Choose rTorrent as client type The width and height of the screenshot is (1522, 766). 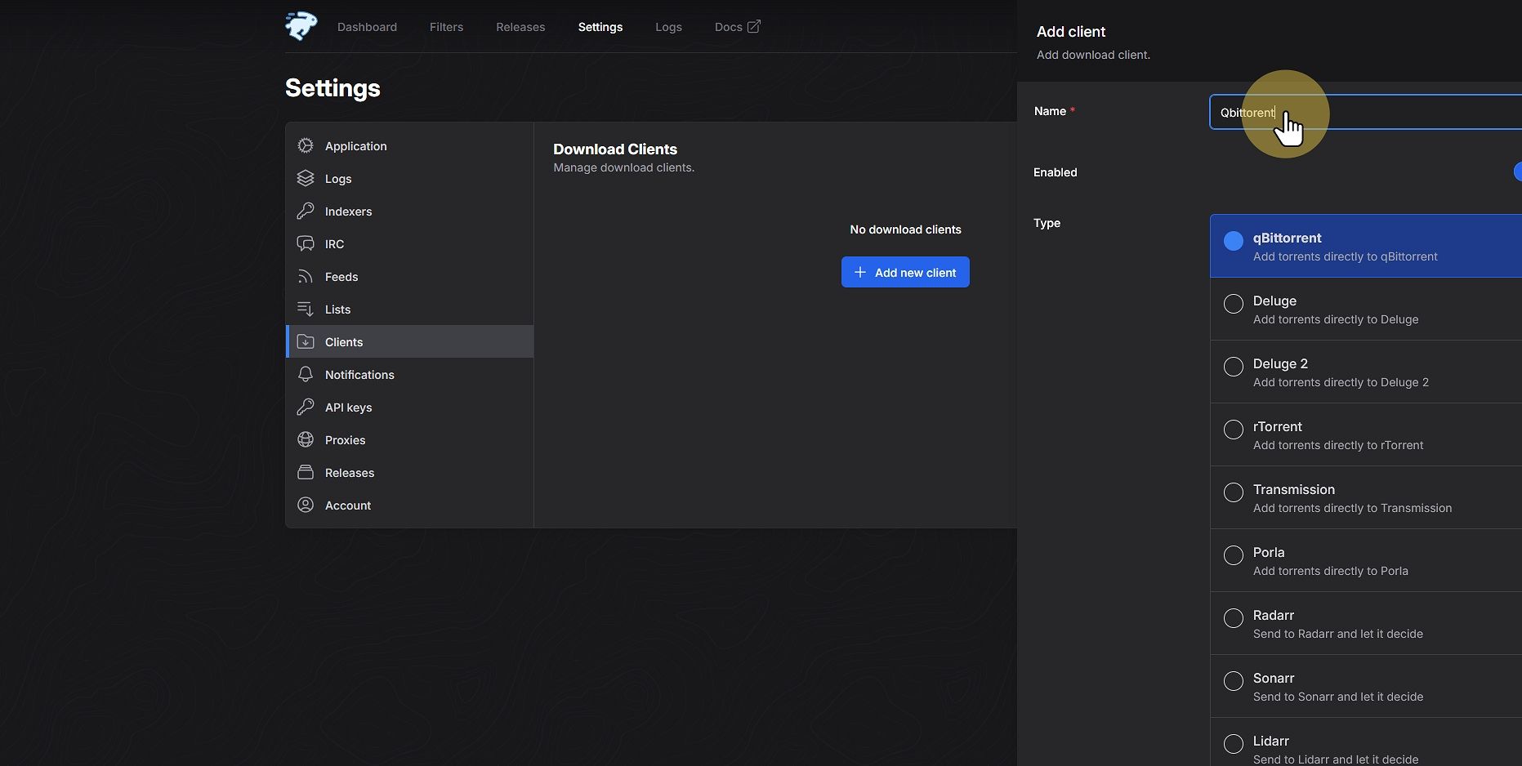point(1234,429)
